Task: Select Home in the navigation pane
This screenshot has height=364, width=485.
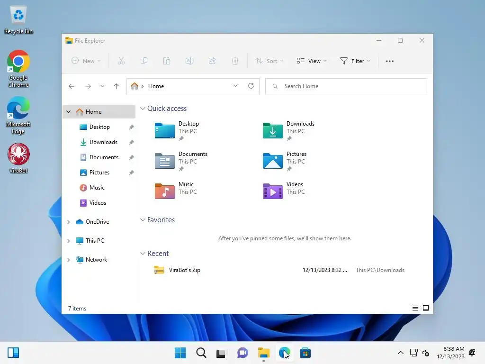Action: [x=99, y=112]
